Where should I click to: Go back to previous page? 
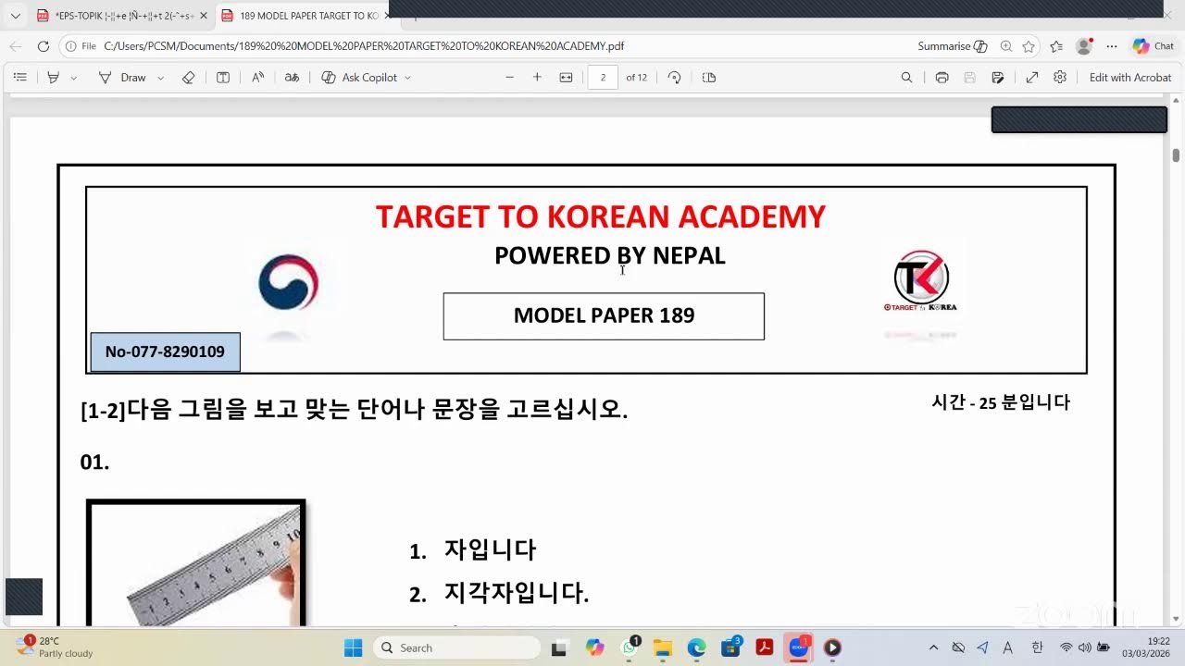(16, 46)
